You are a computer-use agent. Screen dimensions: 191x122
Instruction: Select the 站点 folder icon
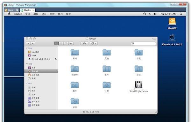75,101
